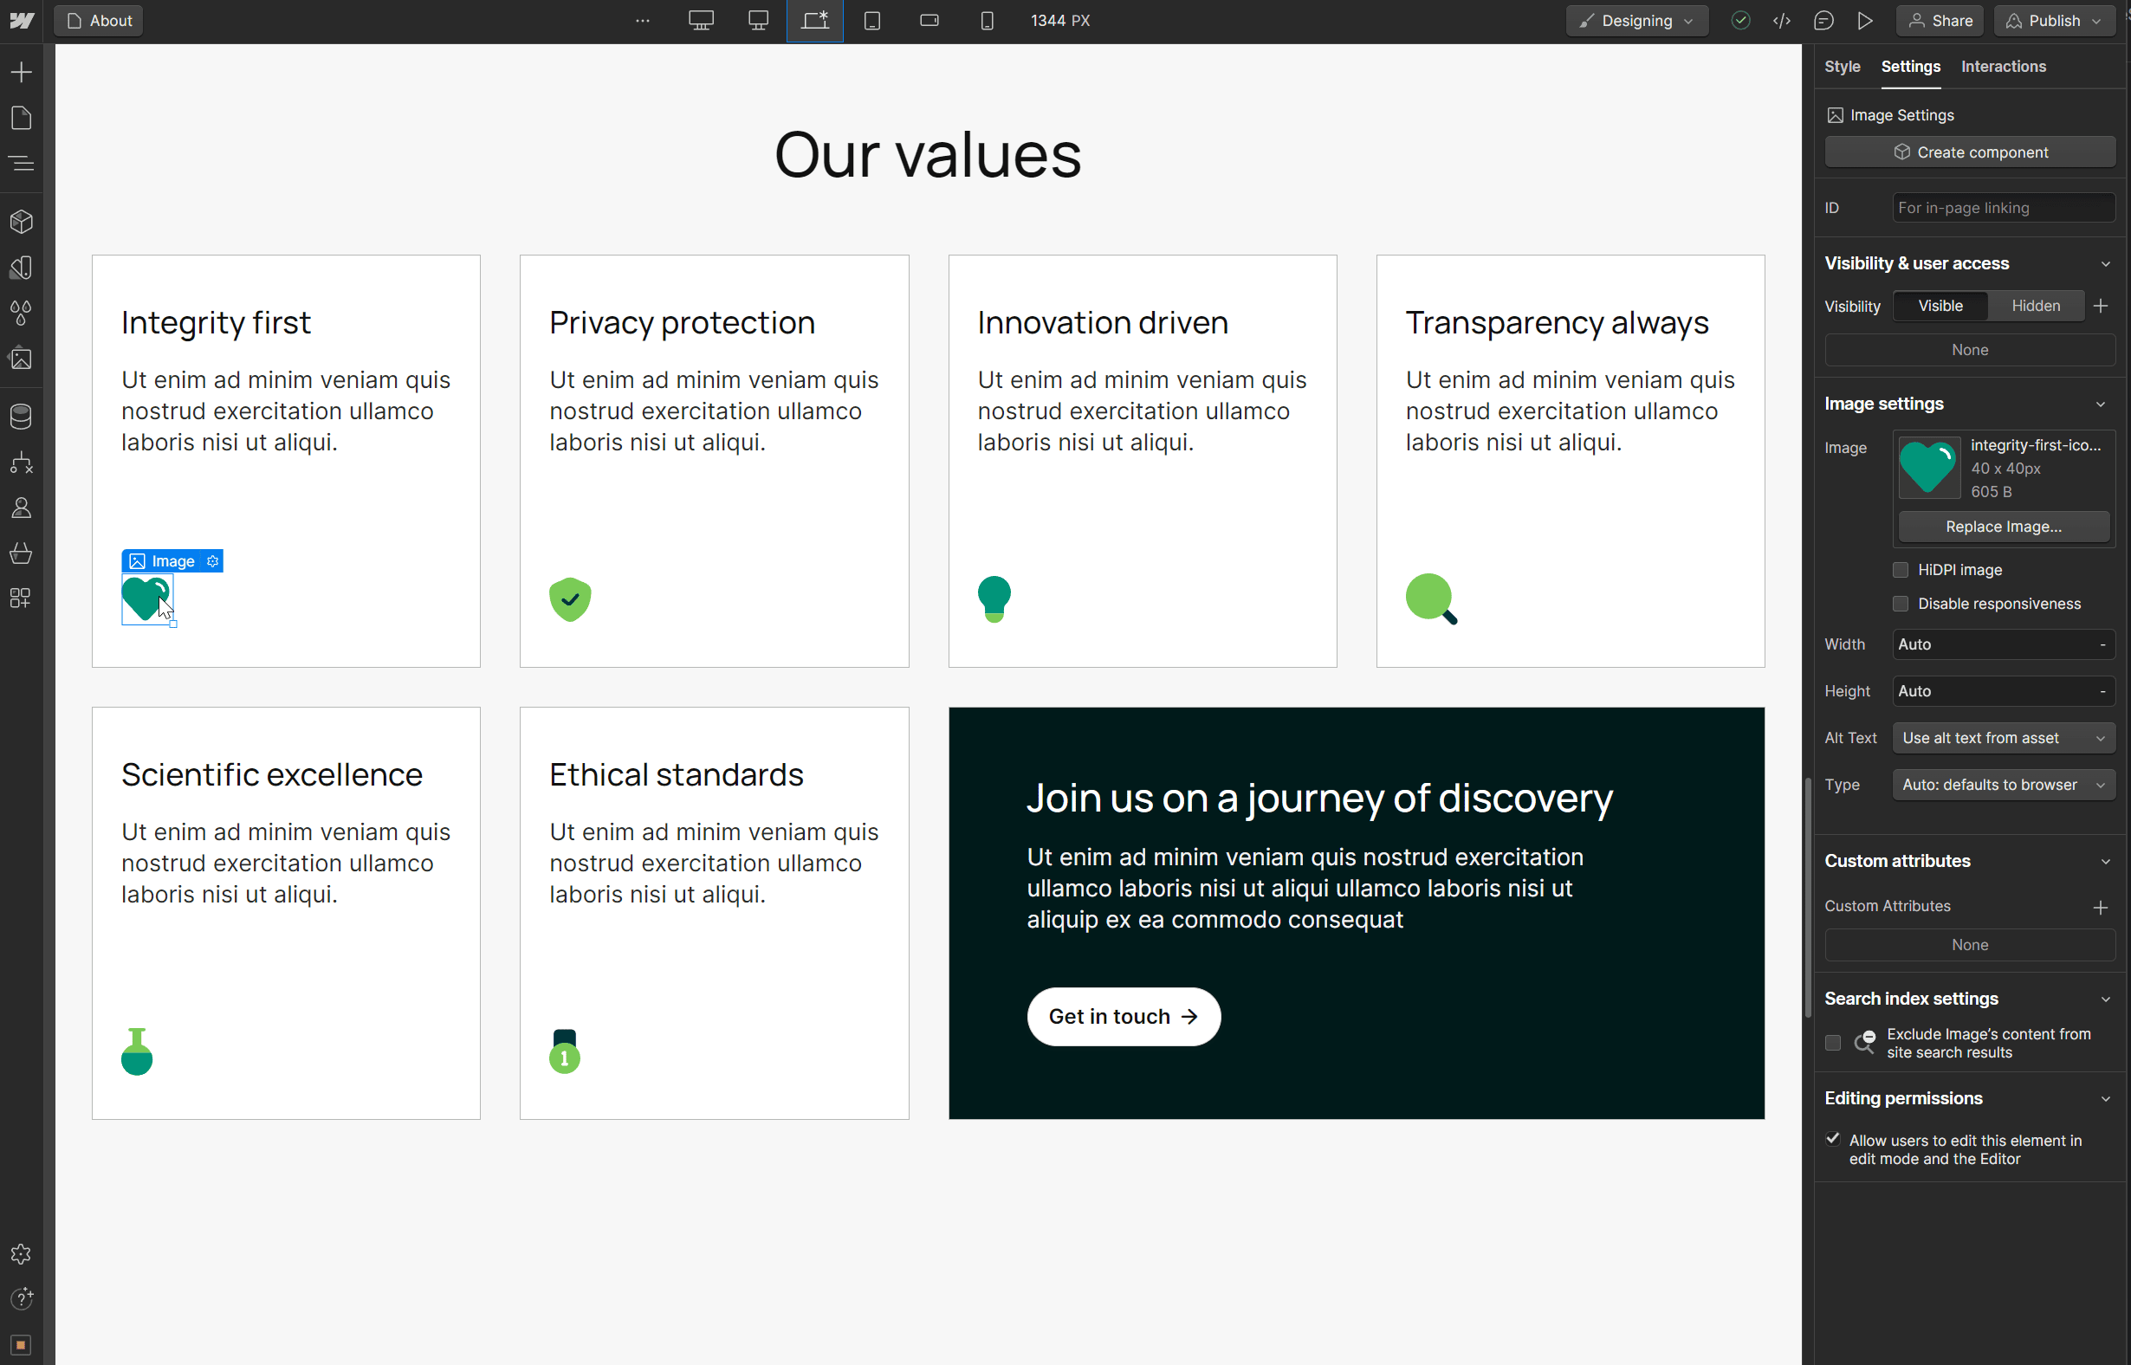
Task: Open the Components panel cube icon
Action: tap(22, 222)
